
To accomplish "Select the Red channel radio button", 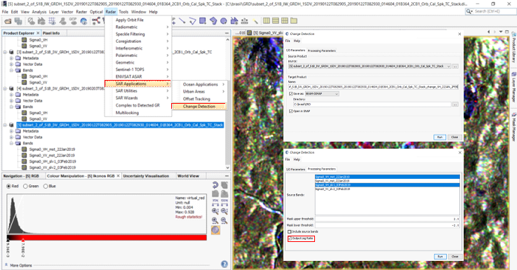I will point(9,187).
